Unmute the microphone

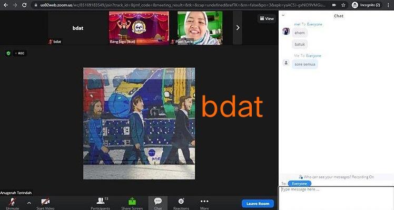[x=12, y=204]
